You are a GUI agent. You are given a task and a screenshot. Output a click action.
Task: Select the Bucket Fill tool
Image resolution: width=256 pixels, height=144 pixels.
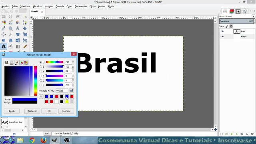coord(11,46)
